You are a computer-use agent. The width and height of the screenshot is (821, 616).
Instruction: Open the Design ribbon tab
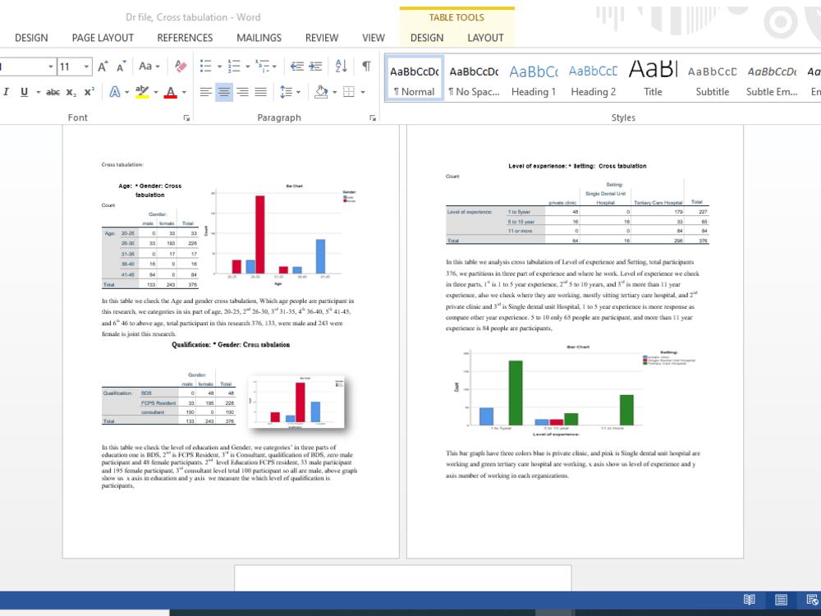pos(31,38)
